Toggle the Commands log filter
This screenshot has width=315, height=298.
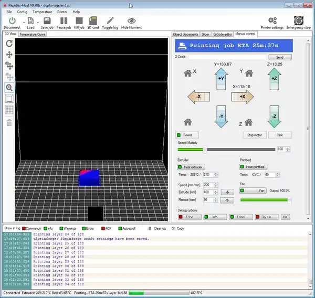click(x=31, y=228)
